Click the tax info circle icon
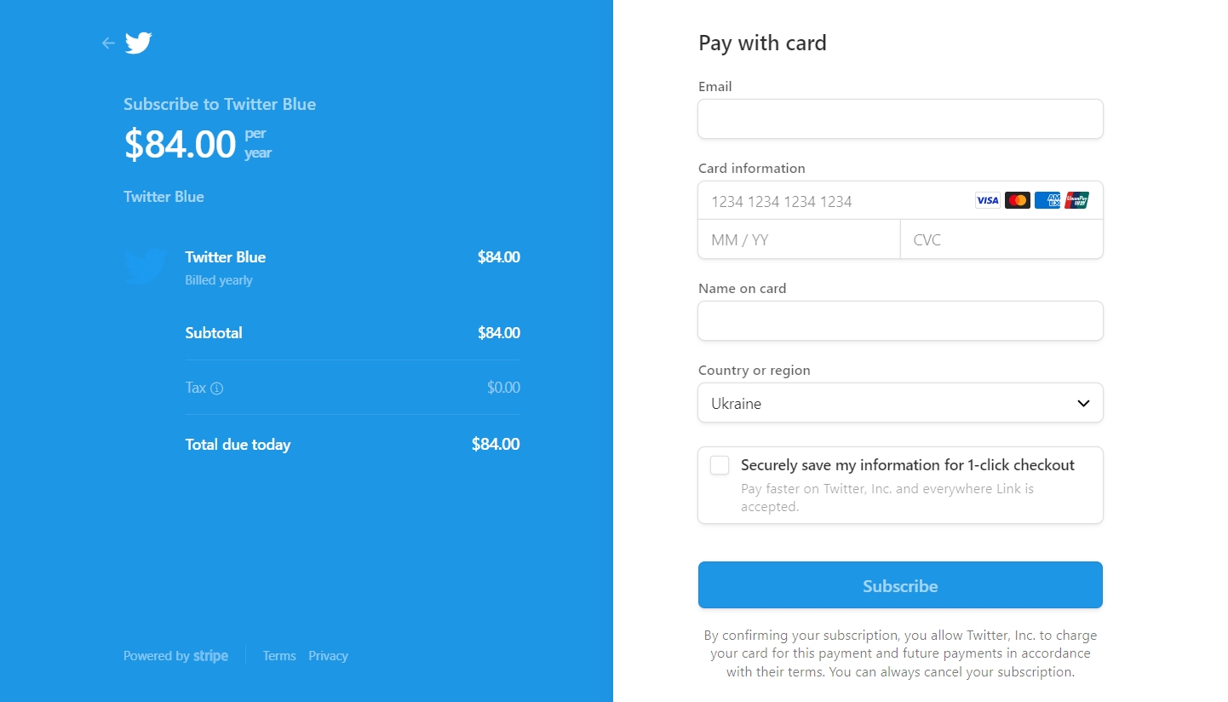This screenshot has height=702, width=1228. [x=217, y=388]
